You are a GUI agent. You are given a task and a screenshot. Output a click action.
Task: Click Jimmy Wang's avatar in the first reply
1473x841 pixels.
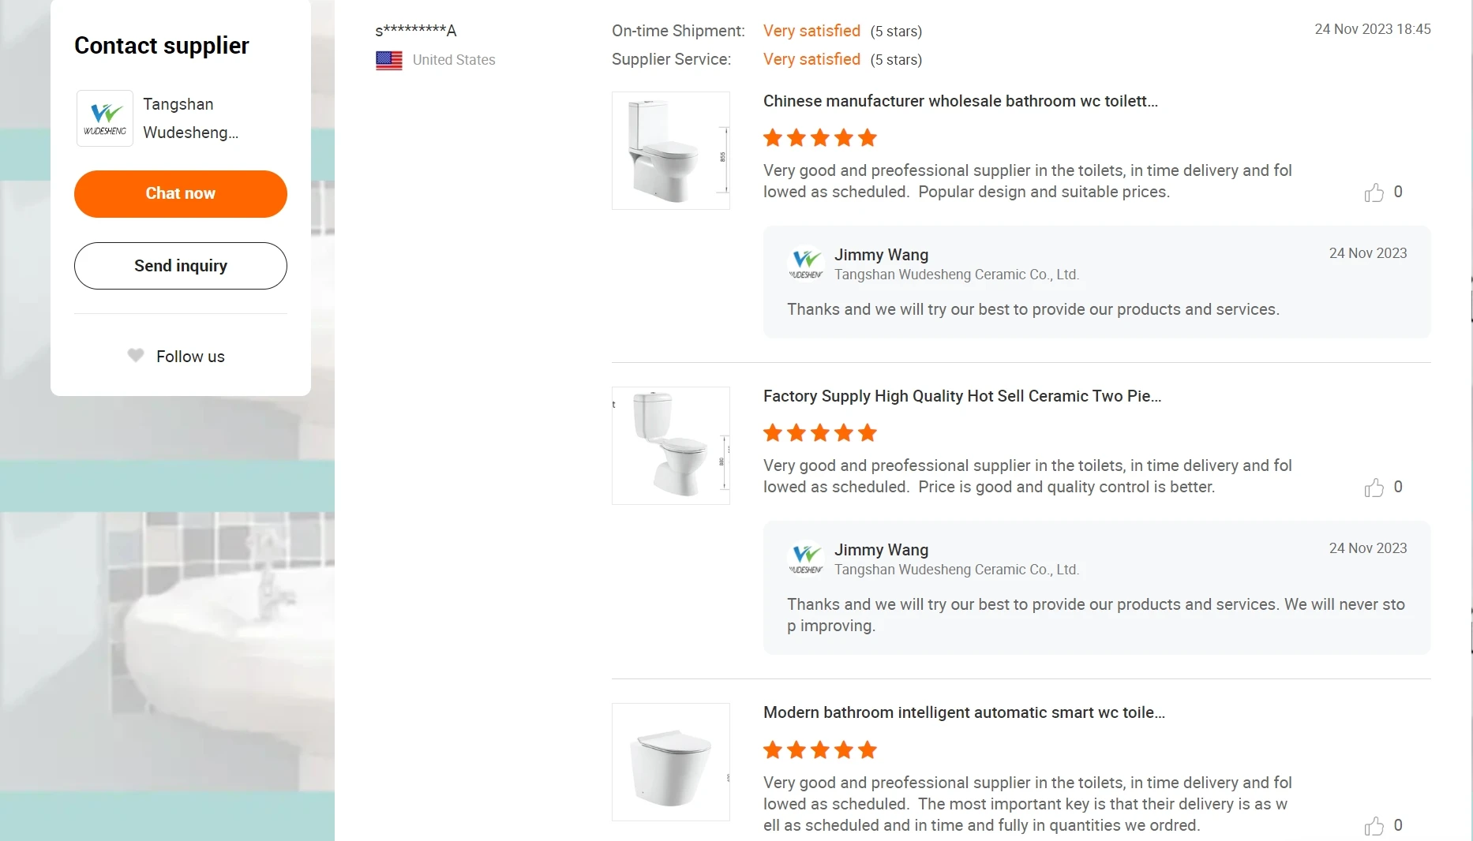806,264
